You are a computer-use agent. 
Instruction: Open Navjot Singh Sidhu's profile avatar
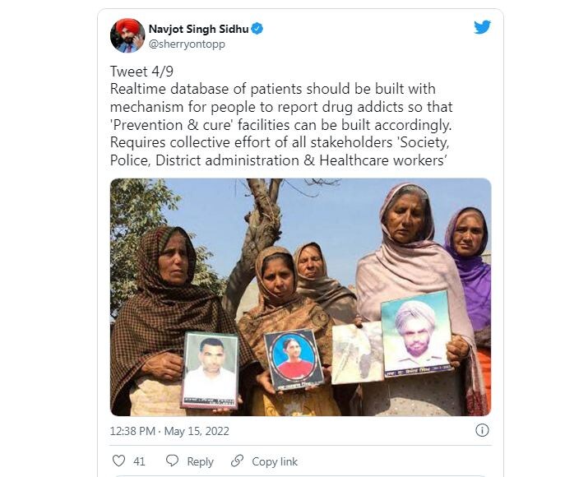pyautogui.click(x=127, y=35)
